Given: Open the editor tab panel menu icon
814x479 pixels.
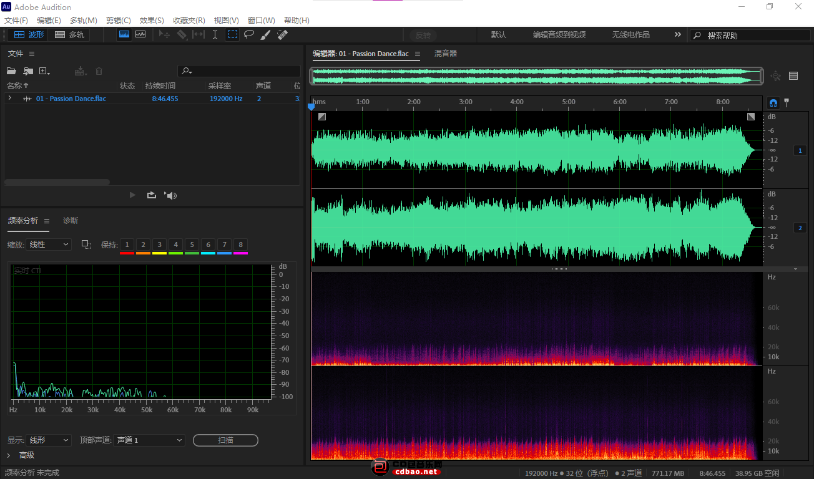Looking at the screenshot, I should [418, 54].
